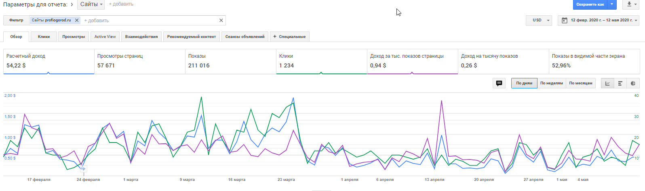
Task: Expand the Сайты parameter dropdown
Action: click(91, 4)
